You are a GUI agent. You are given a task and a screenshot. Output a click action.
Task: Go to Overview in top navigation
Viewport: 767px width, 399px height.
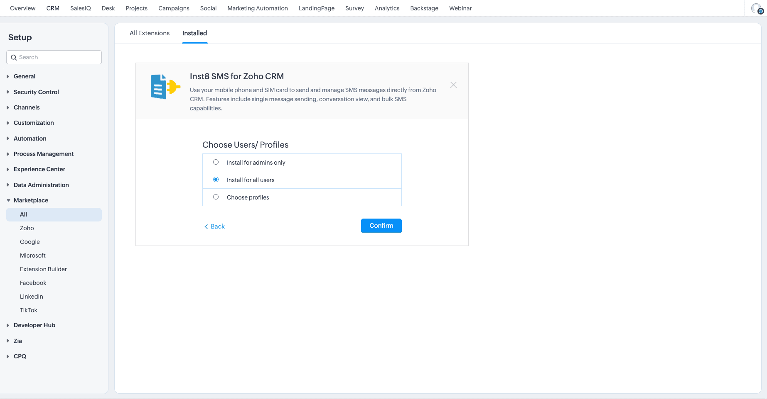[x=23, y=8]
